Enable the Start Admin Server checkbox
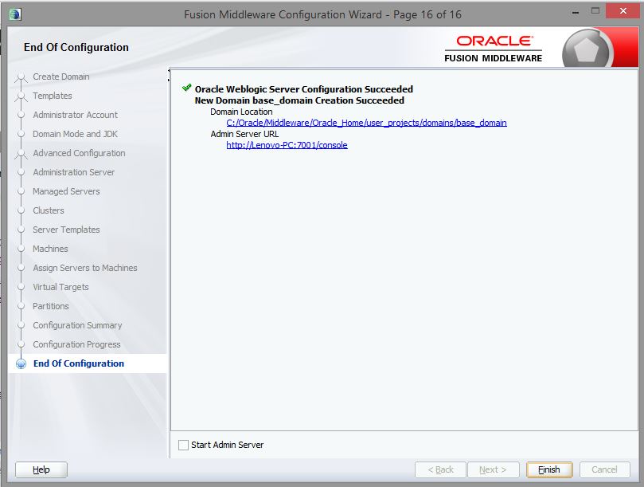The width and height of the screenshot is (644, 487). click(184, 445)
